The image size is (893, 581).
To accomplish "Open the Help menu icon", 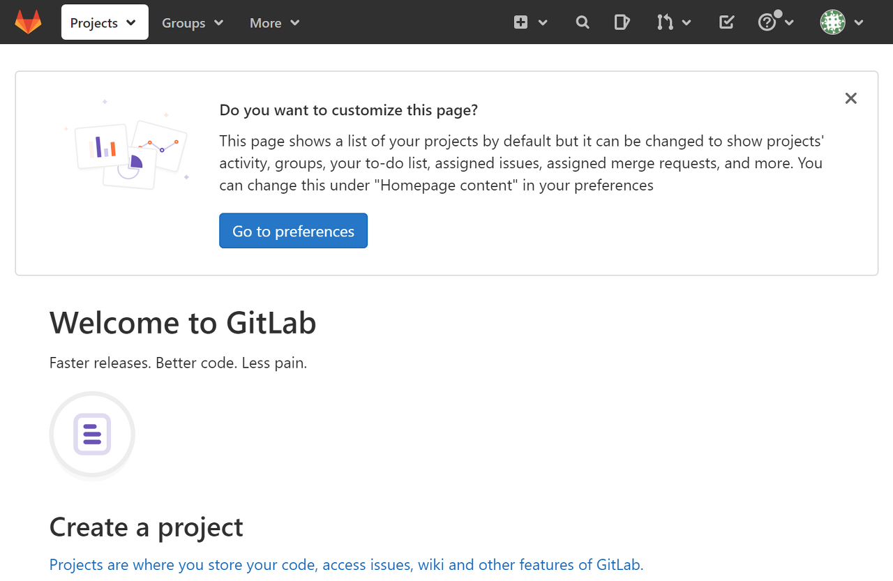I will click(767, 22).
